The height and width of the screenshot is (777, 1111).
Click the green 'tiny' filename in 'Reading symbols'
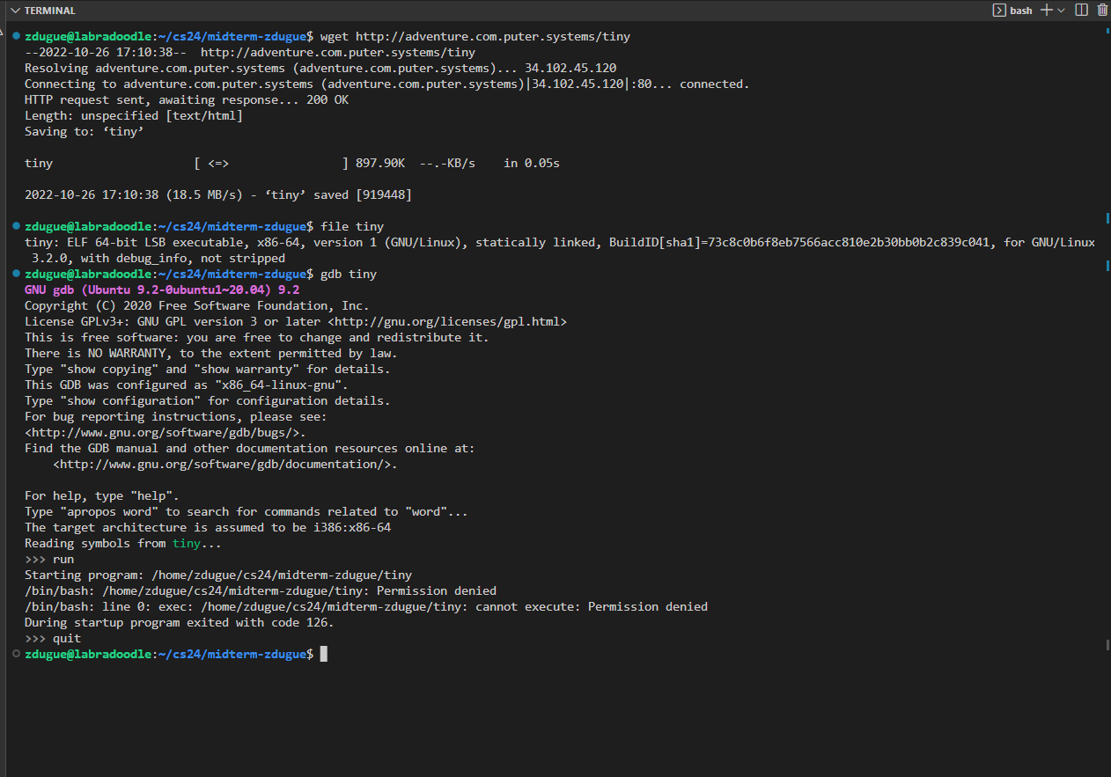point(186,543)
